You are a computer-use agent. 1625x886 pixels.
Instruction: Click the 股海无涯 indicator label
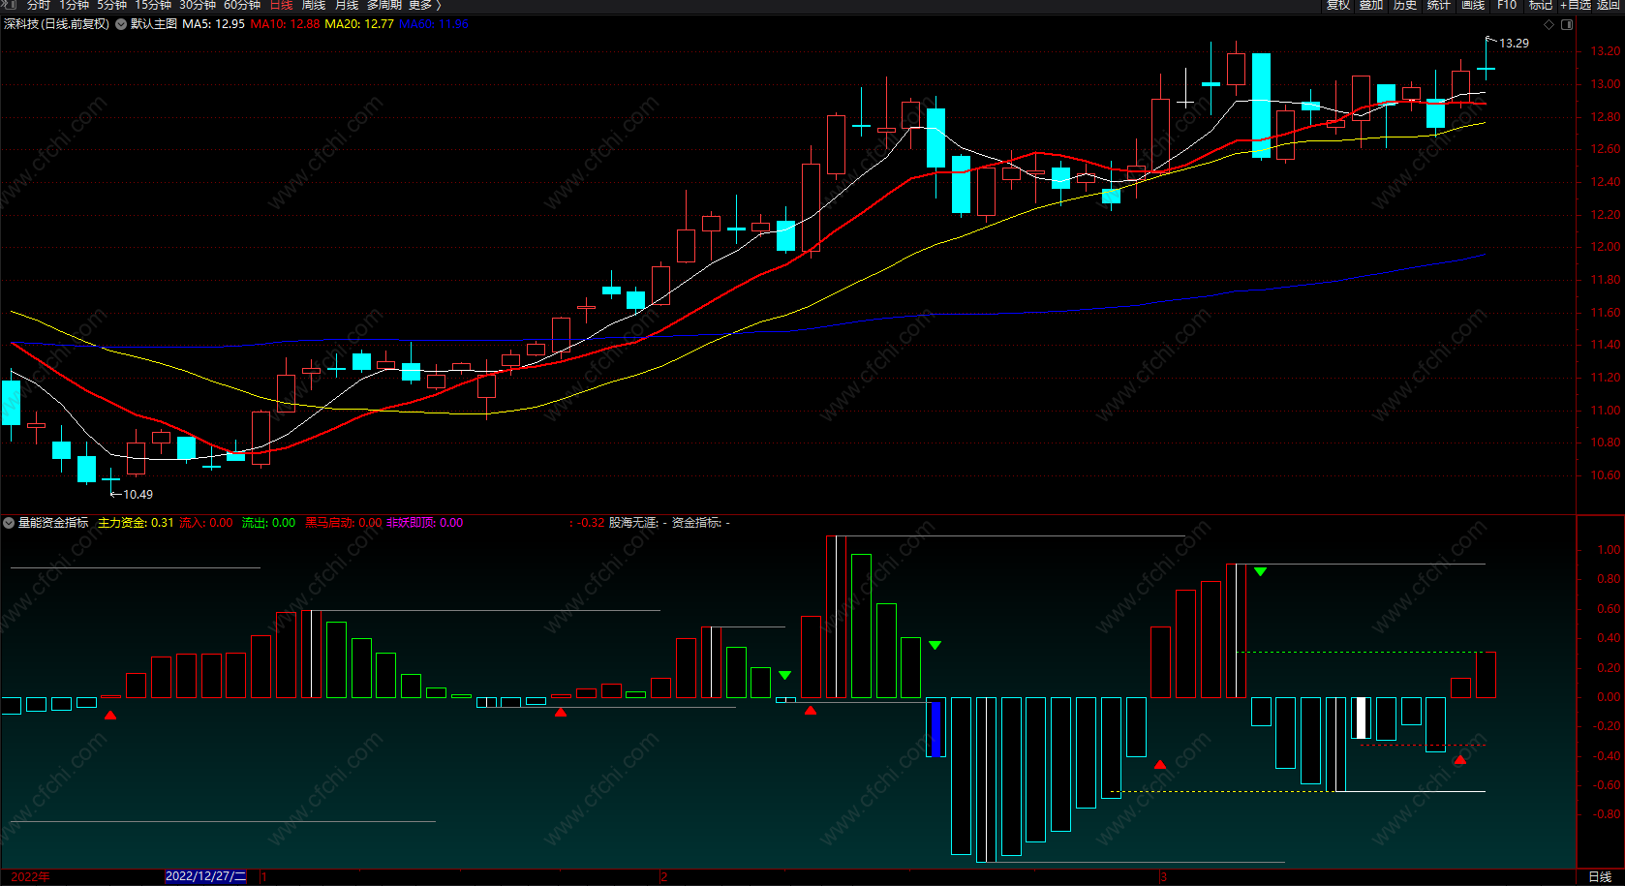(x=633, y=523)
